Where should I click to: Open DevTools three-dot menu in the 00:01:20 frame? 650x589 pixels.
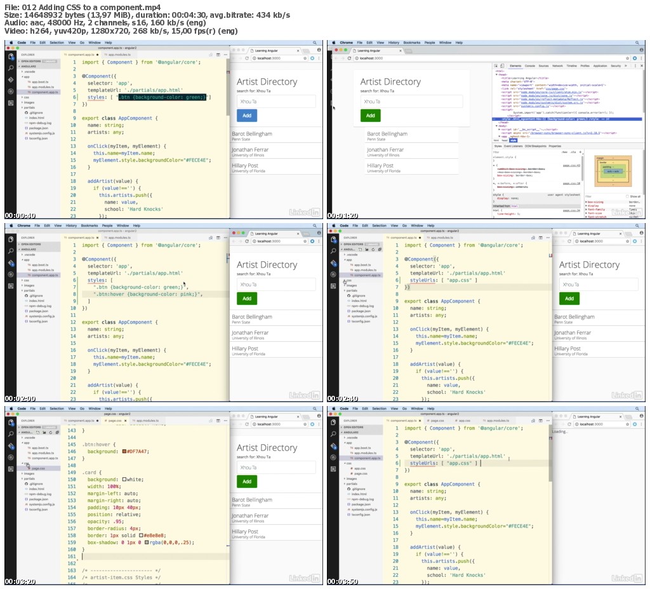[636, 65]
